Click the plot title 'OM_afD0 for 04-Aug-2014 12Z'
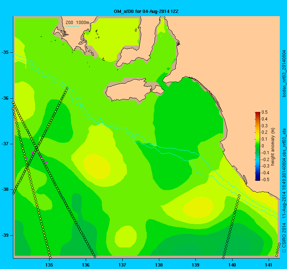The width and height of the screenshot is (287, 269). point(146,11)
